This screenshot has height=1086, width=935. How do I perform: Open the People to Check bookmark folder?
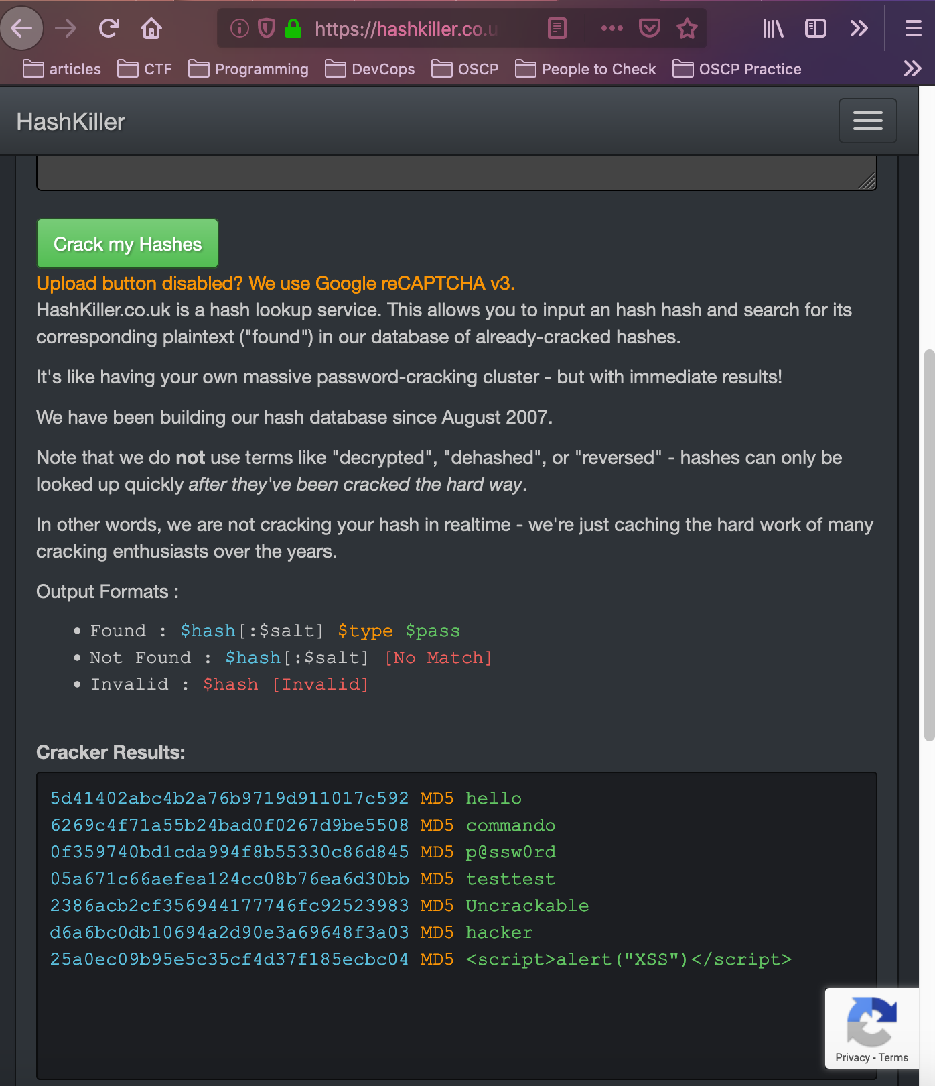pos(585,69)
